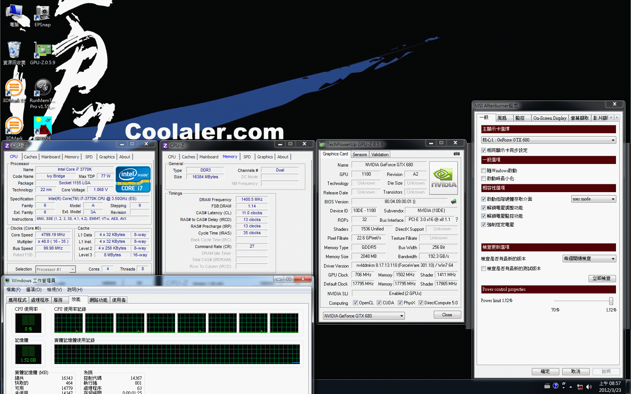Launch RunMemTest Pro v1.55 desktop shortcut

click(x=42, y=94)
